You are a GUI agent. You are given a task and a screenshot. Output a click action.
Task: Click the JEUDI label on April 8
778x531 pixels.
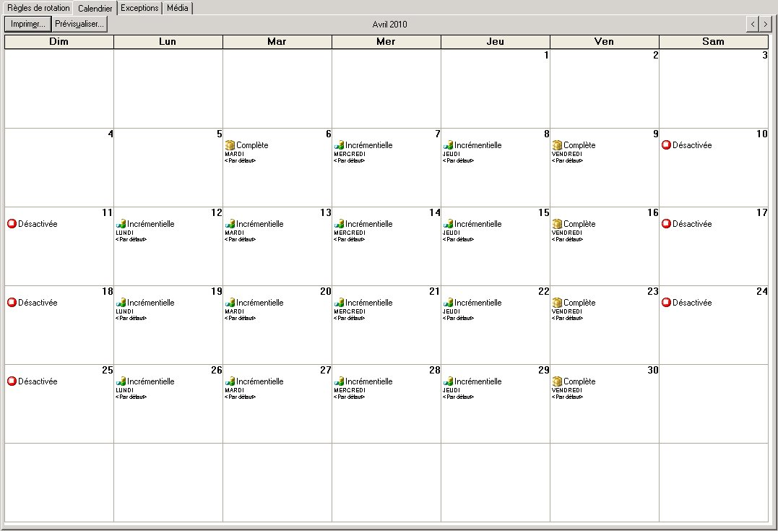[451, 154]
